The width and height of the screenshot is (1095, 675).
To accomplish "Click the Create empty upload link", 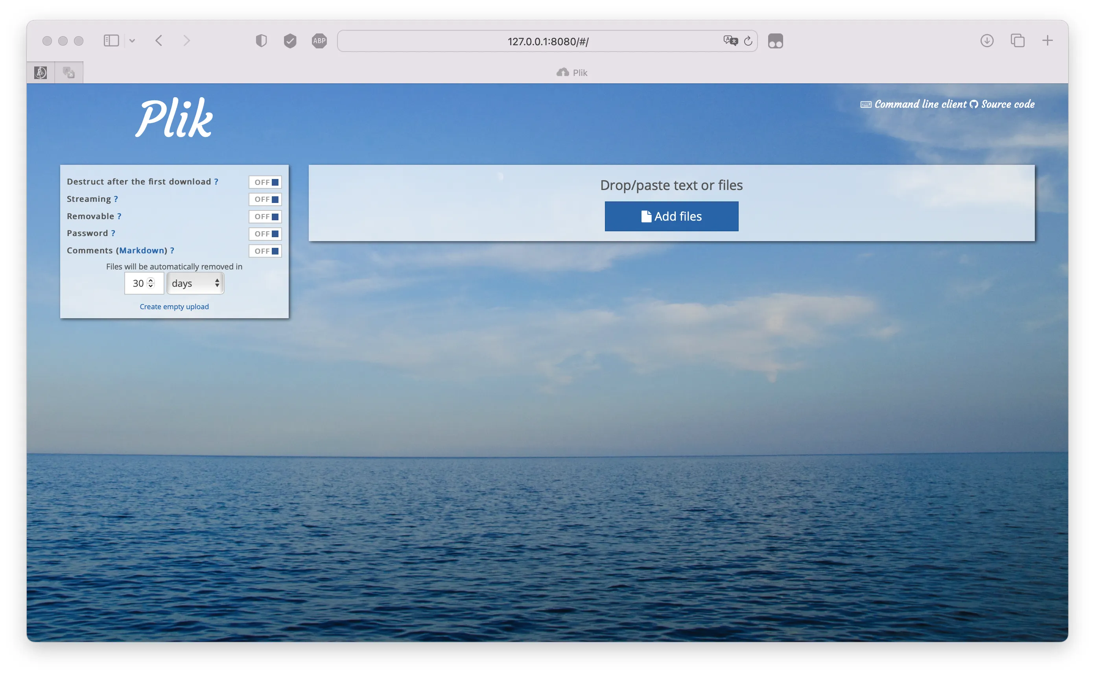I will (x=174, y=307).
